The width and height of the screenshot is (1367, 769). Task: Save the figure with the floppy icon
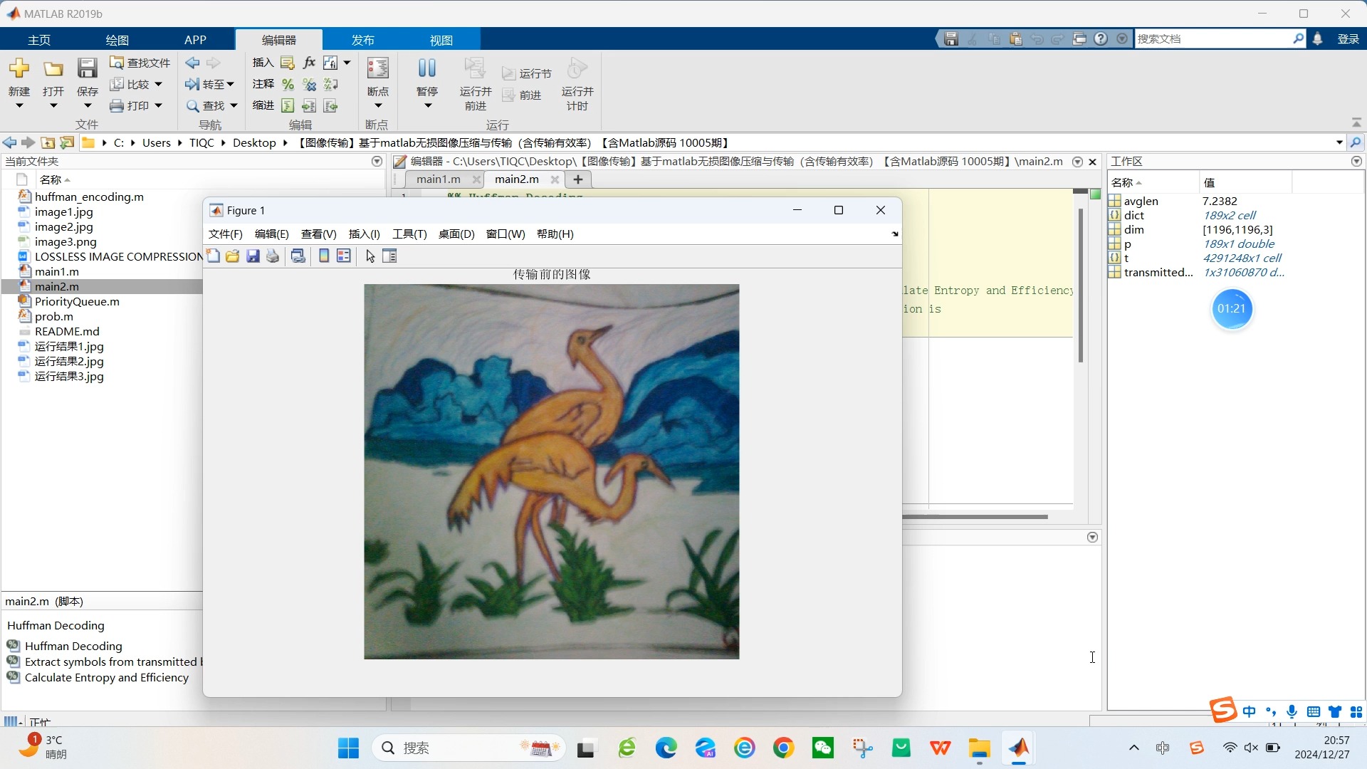click(253, 256)
